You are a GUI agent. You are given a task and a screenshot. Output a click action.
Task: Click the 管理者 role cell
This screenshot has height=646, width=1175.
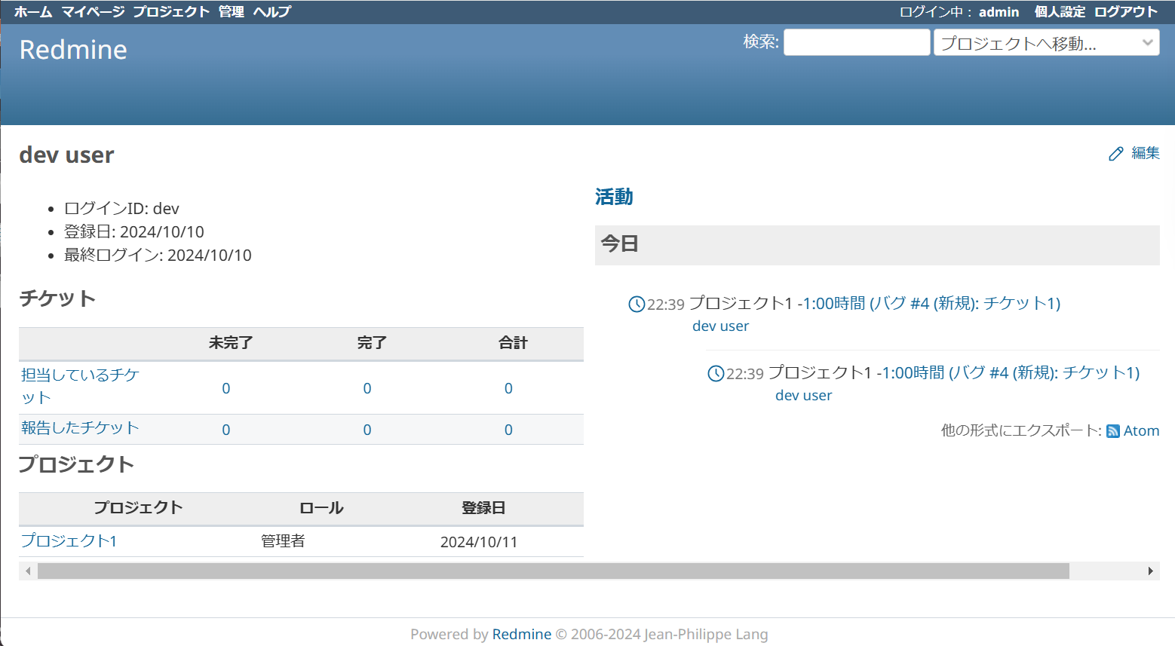point(283,540)
